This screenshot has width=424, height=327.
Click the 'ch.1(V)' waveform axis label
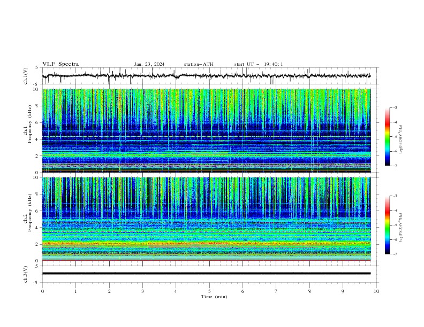(26, 76)
